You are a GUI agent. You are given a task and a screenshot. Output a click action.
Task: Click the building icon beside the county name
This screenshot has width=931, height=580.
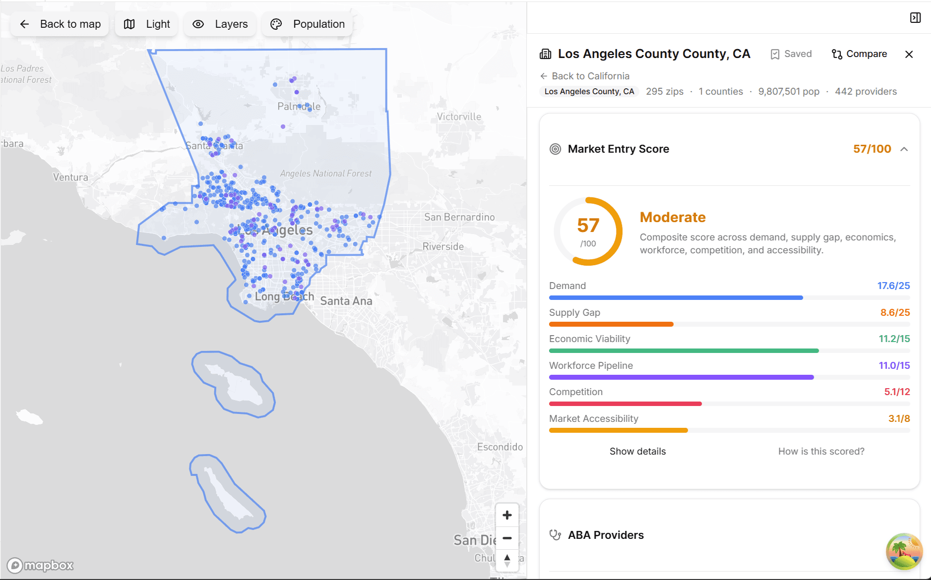coord(546,53)
